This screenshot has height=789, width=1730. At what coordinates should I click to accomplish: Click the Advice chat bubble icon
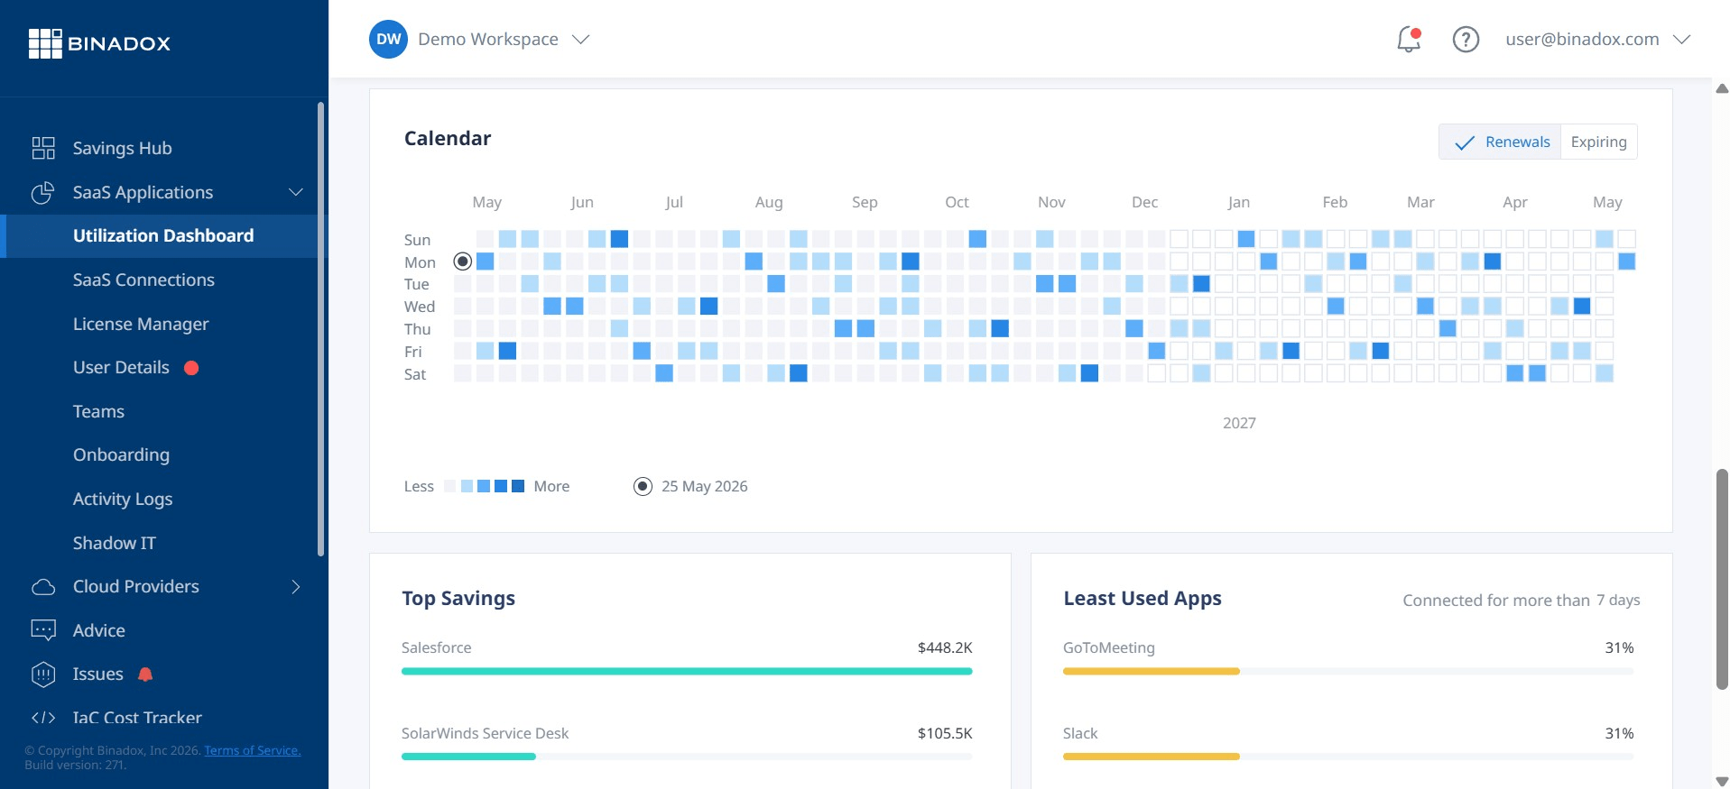(43, 630)
